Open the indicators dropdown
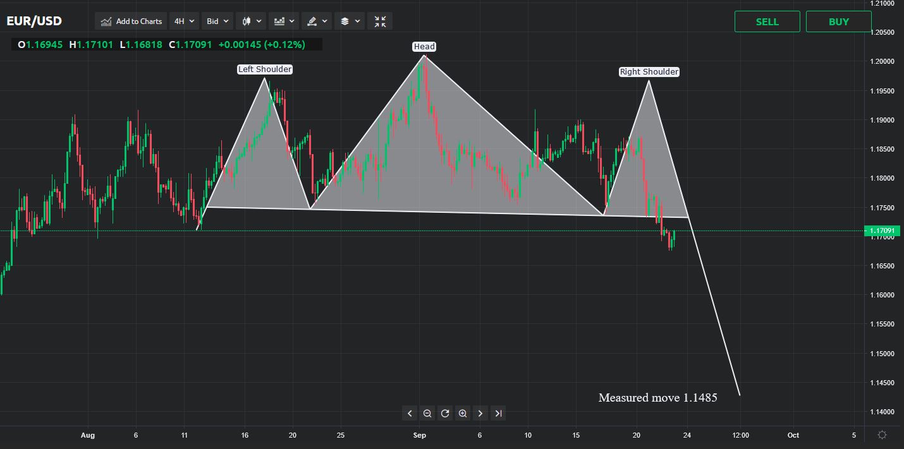 tap(284, 21)
